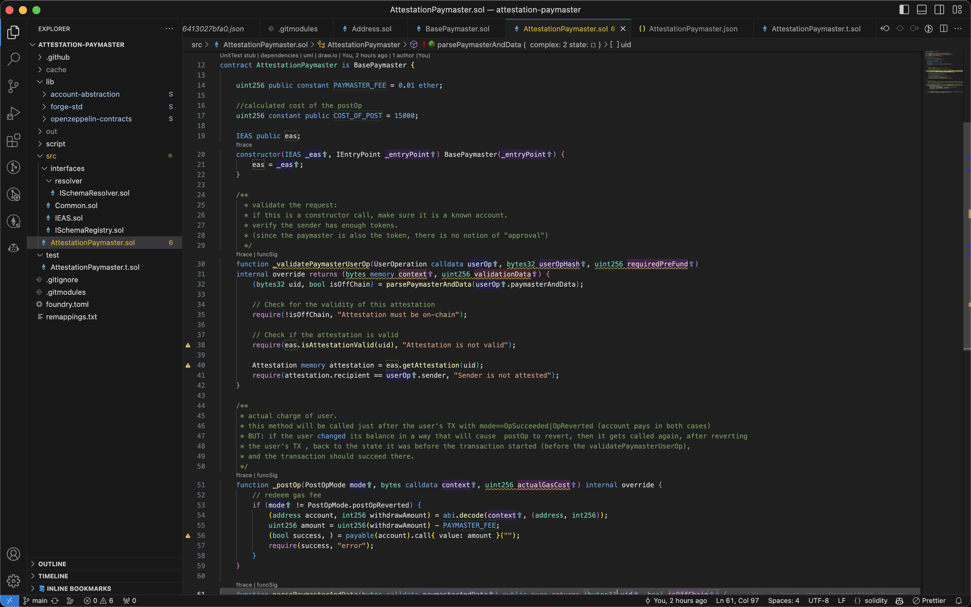Open the Copilot chat icon in the activity bar
The image size is (971, 607).
click(x=13, y=248)
